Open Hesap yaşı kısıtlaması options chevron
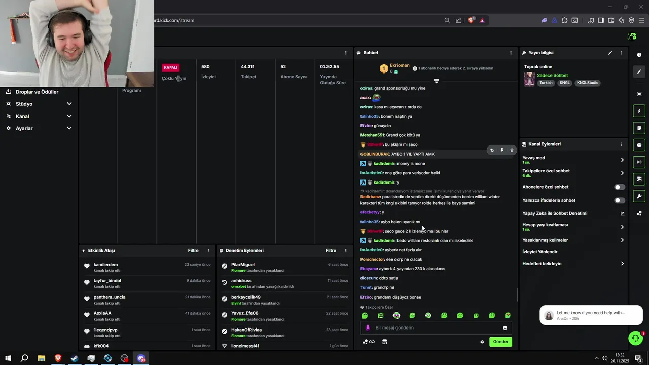 tap(622, 227)
